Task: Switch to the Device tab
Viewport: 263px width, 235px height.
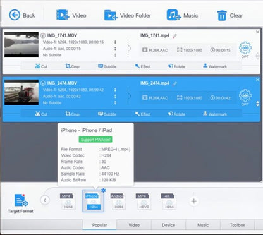Action: [x=168, y=225]
